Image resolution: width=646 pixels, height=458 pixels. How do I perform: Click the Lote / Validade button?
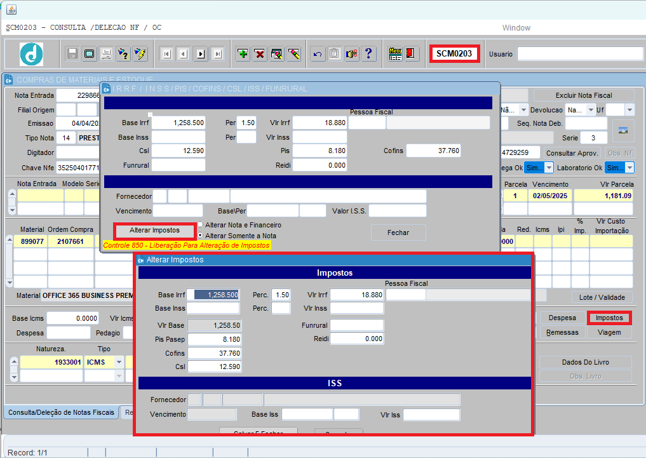point(602,297)
